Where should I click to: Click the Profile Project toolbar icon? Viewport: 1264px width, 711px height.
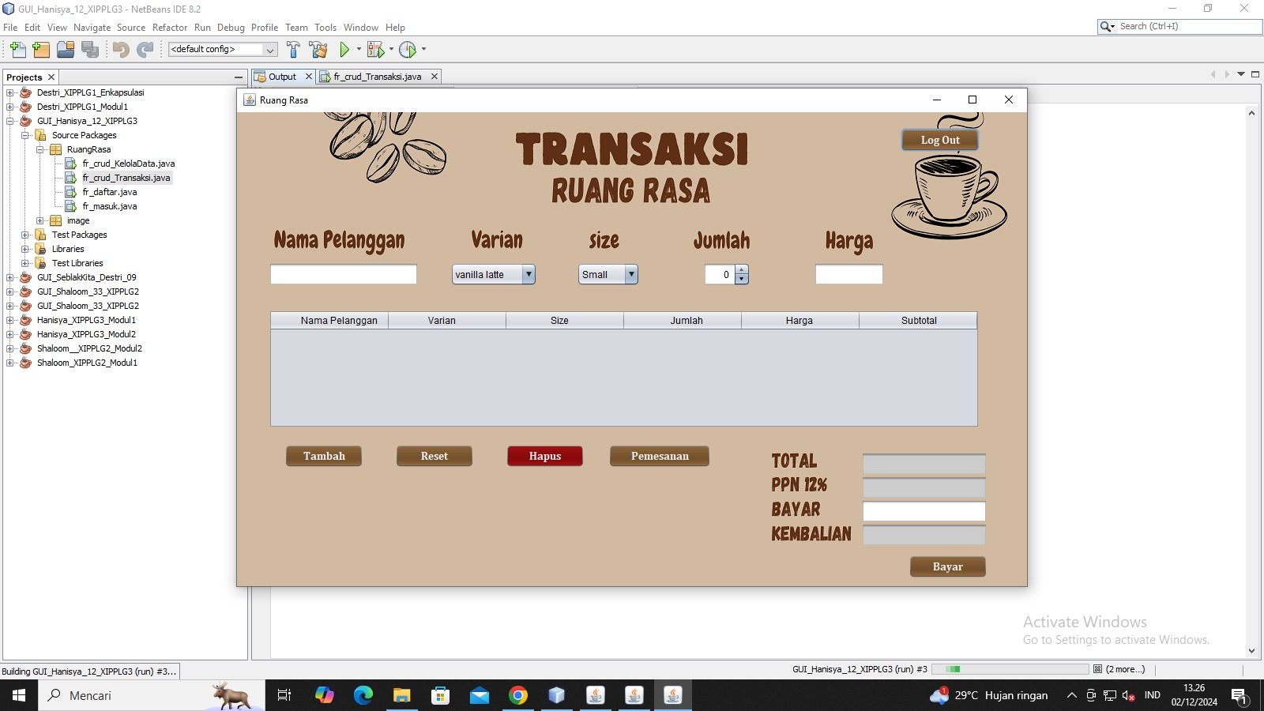click(x=407, y=50)
